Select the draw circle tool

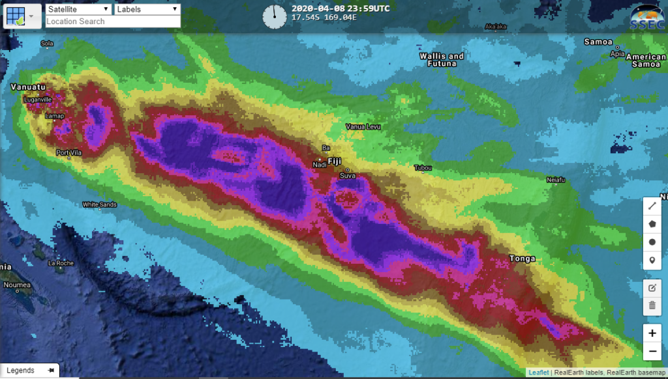(x=652, y=242)
